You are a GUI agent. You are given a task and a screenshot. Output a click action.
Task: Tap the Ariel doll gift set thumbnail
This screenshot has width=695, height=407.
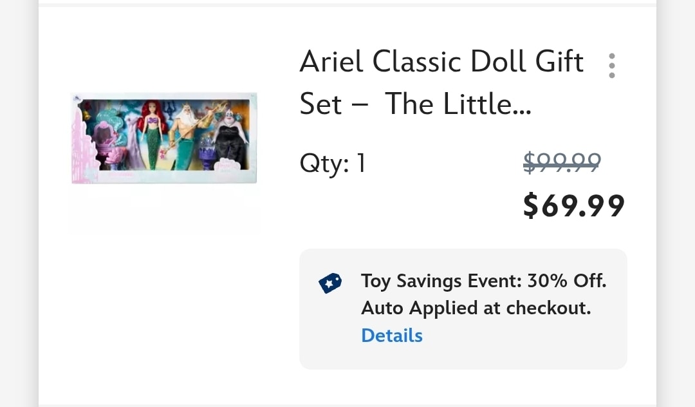click(164, 138)
